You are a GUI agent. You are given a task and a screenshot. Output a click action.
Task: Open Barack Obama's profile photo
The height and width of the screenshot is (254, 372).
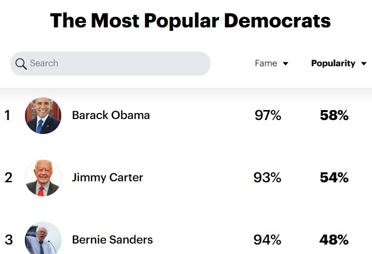(x=43, y=116)
